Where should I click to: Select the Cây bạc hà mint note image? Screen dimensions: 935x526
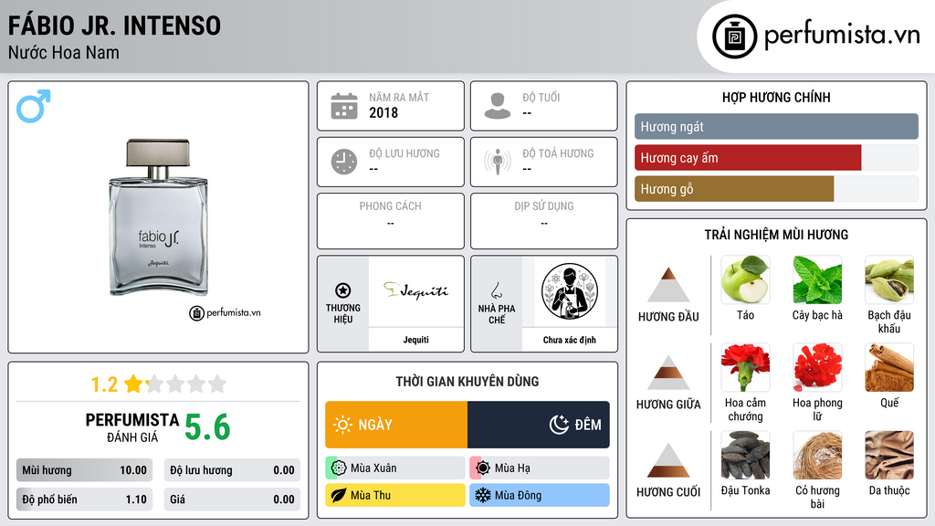[817, 279]
